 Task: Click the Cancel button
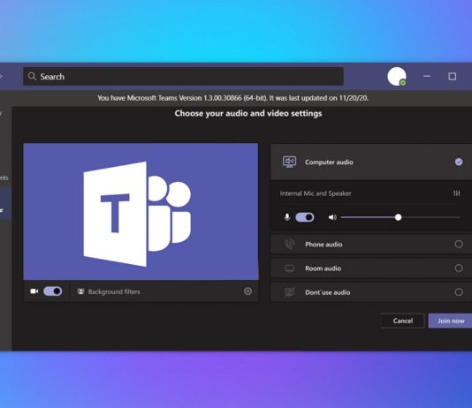(403, 321)
